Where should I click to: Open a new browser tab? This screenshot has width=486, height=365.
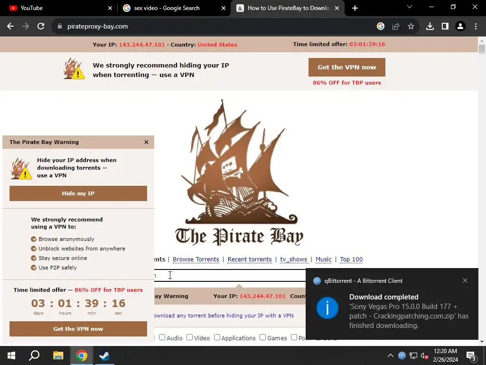tap(355, 8)
